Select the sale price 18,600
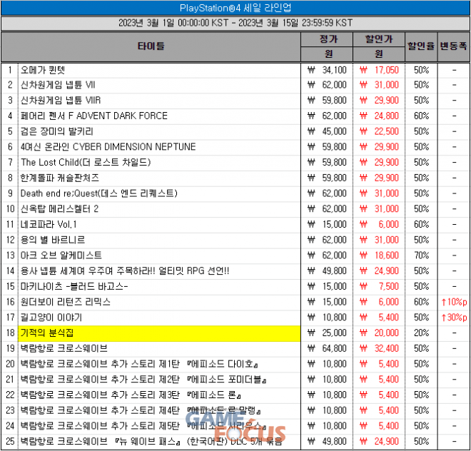This screenshot has height=451, width=471. point(387,255)
